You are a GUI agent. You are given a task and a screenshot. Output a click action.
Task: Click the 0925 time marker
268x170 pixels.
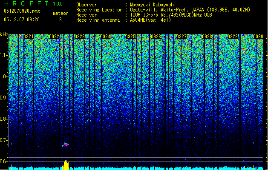(x=130, y=37)
